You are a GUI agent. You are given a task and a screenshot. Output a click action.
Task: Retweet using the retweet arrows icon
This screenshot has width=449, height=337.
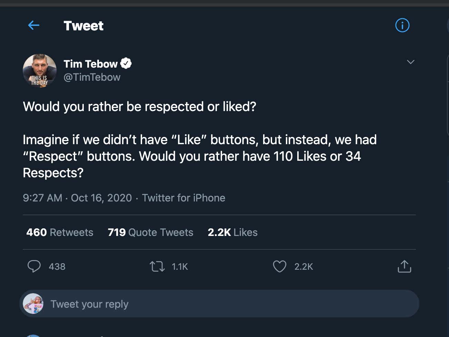tap(157, 266)
